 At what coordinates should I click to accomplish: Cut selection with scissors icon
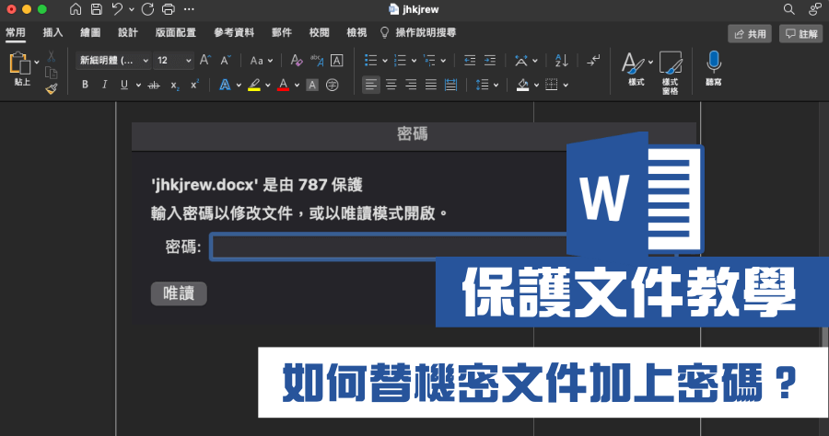click(52, 56)
